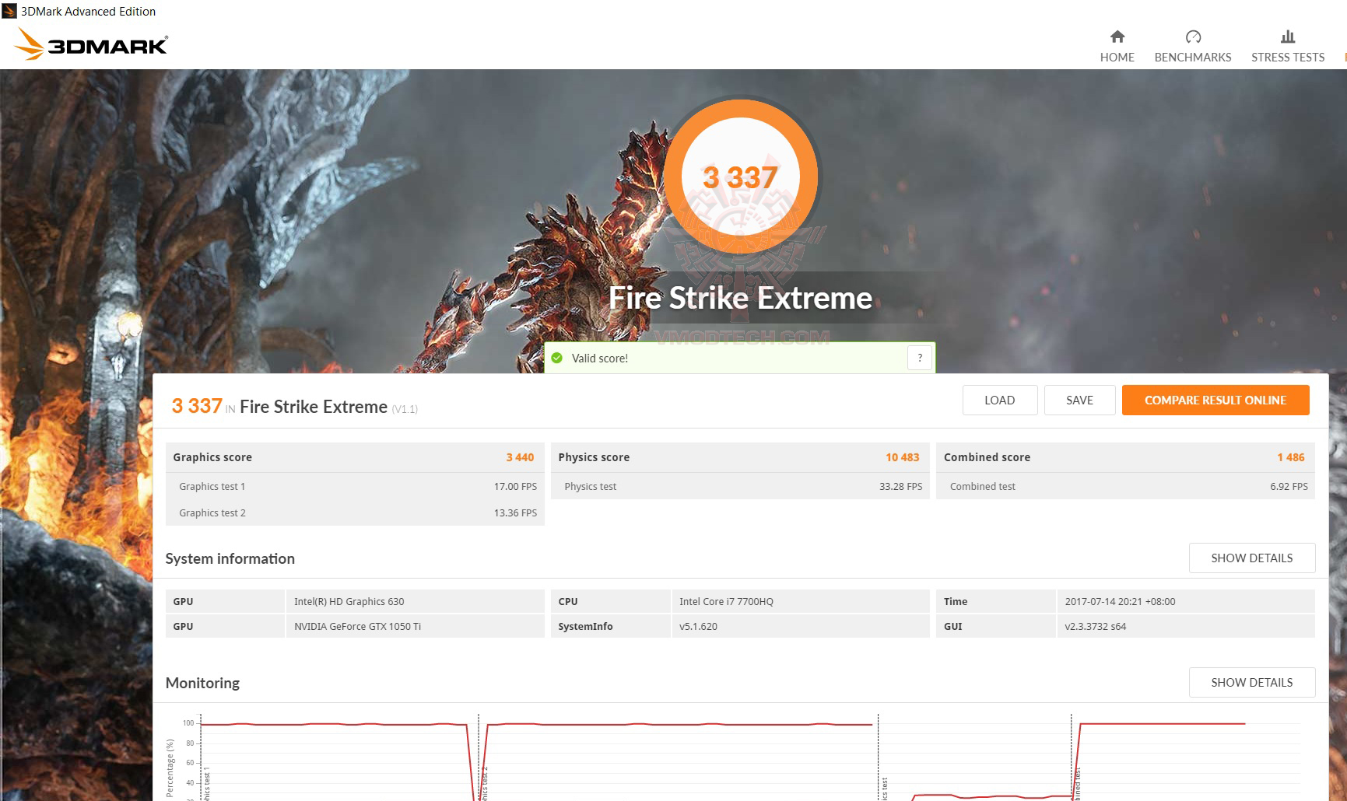This screenshot has width=1347, height=801.
Task: Click the Intel Core i7 7700HQ CPU value
Action: [726, 601]
